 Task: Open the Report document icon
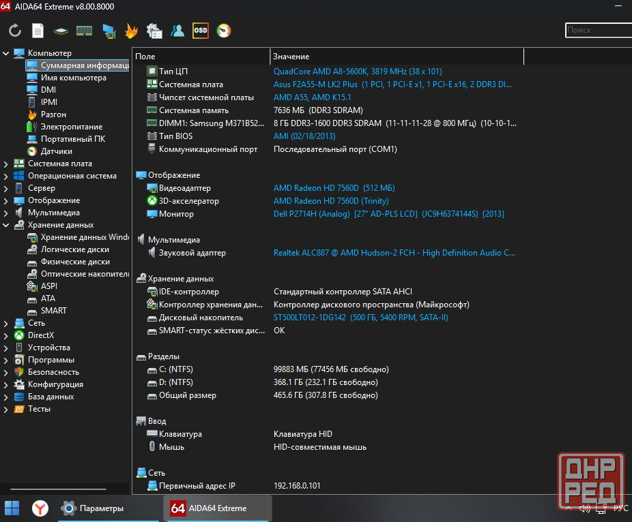[x=38, y=31]
